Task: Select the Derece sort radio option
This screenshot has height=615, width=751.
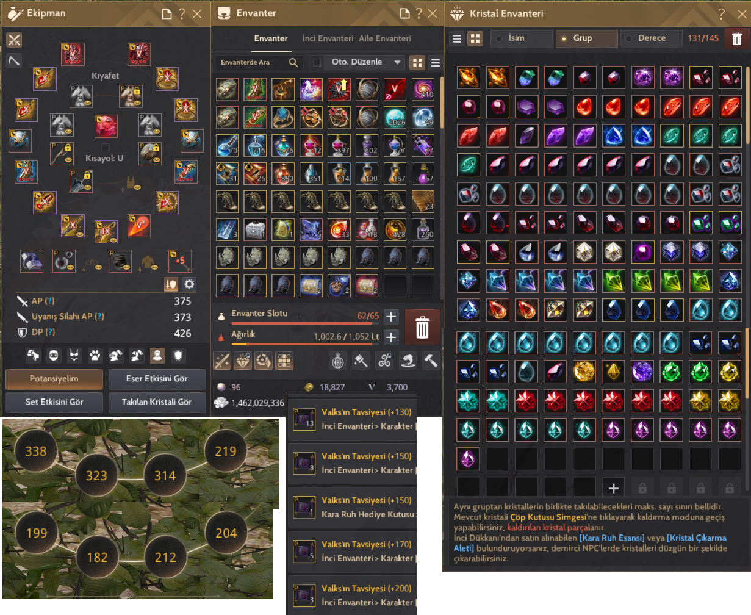Action: (651, 38)
